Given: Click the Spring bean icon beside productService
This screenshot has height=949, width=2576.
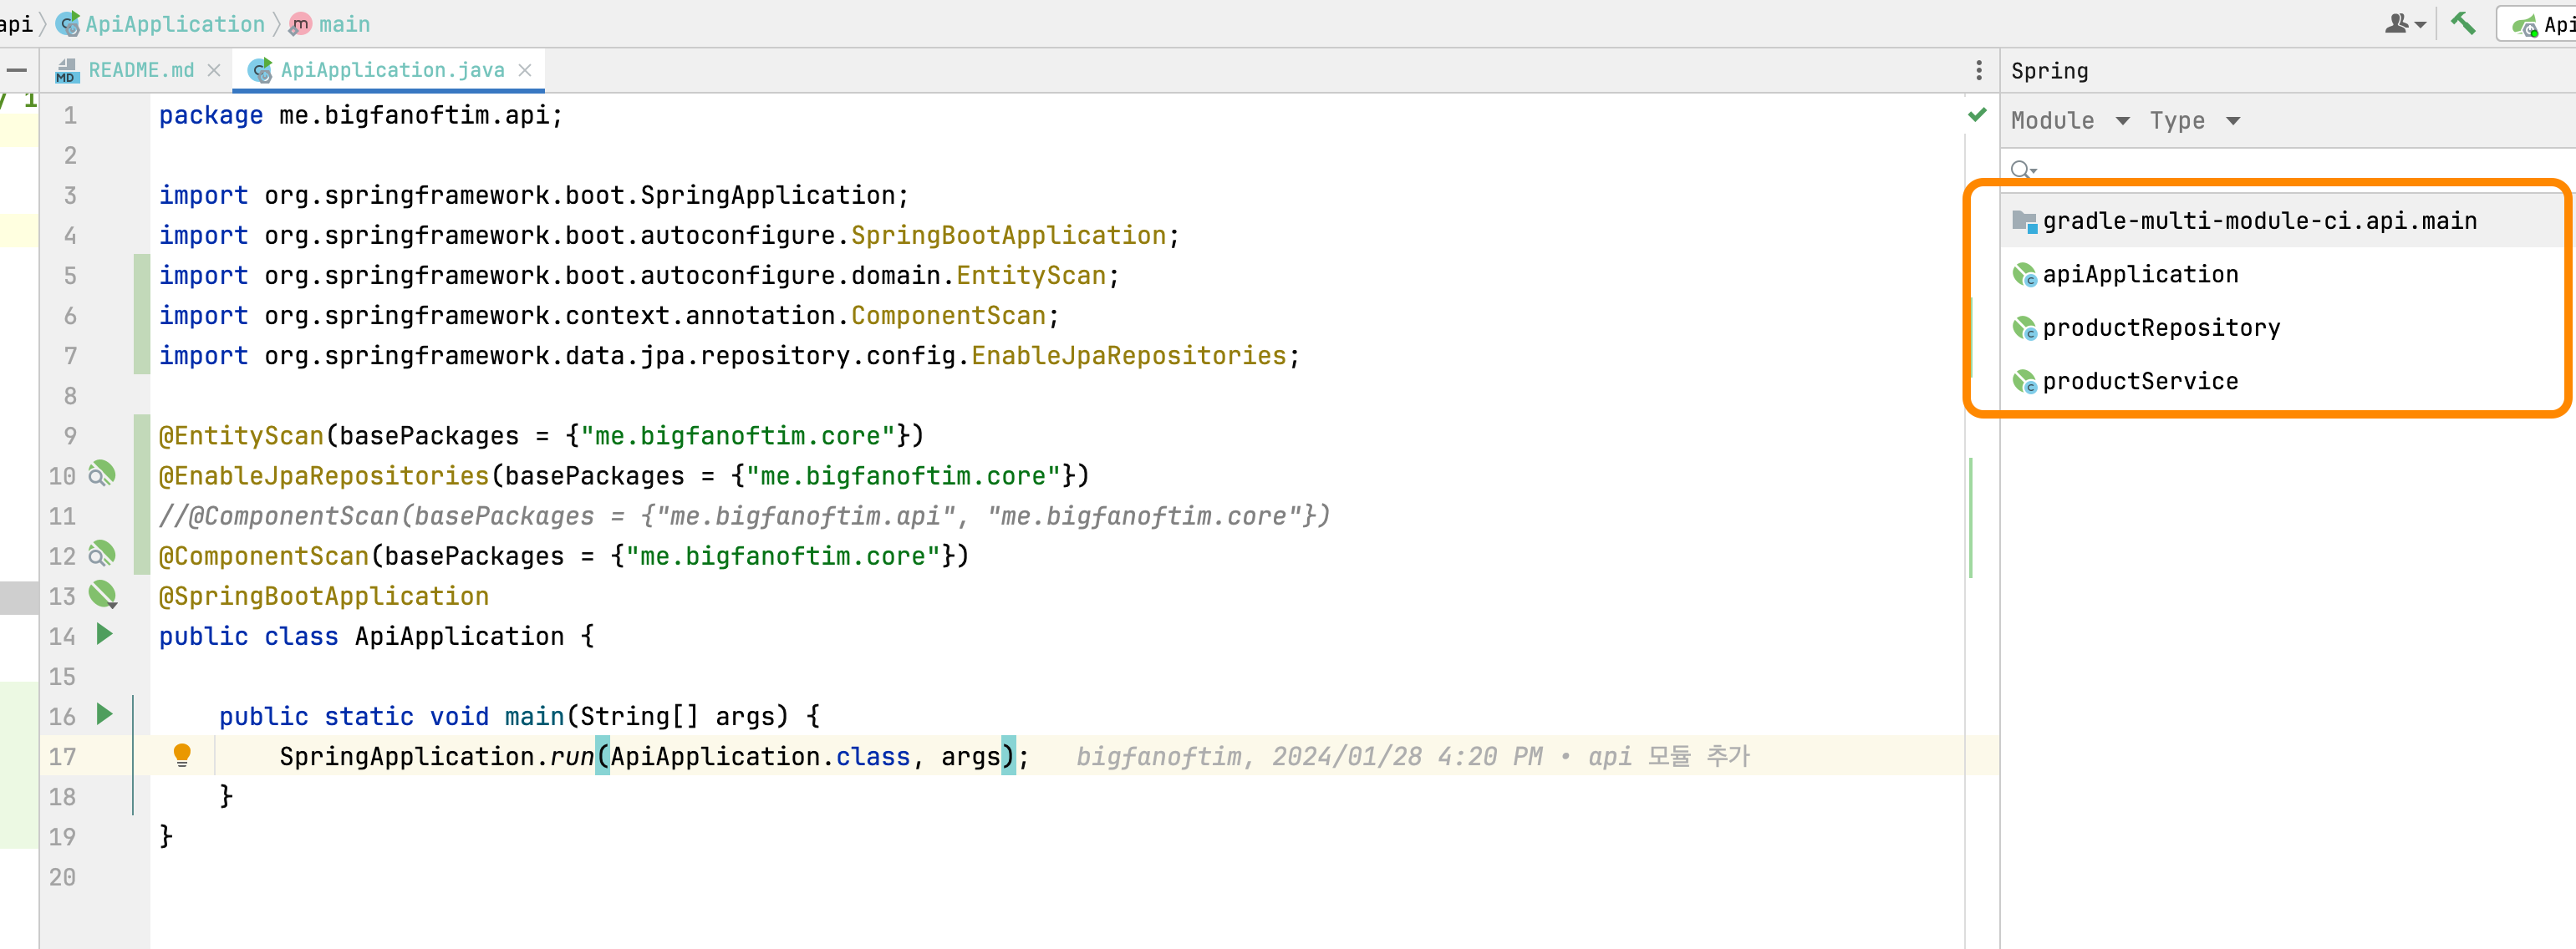Looking at the screenshot, I should (2024, 381).
